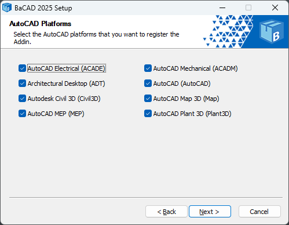Close the setup window

point(275,8)
